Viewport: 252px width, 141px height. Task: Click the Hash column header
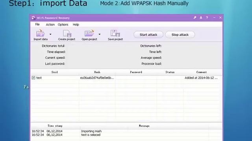pos(97,72)
